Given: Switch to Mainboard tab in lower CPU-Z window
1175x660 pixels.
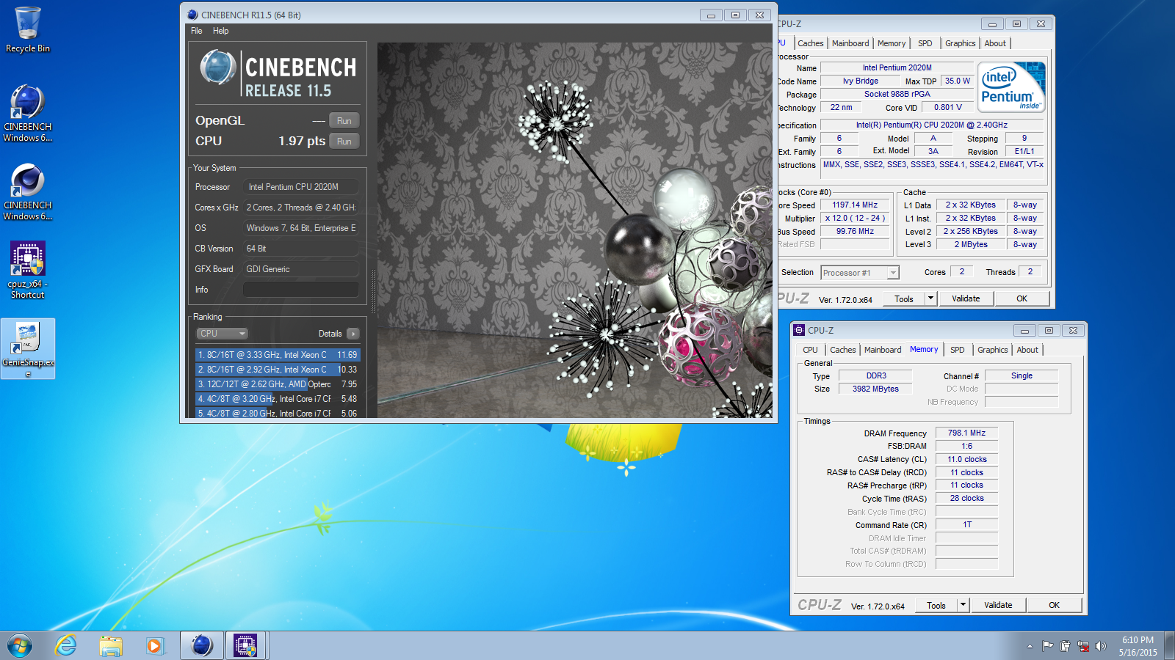Looking at the screenshot, I should coord(883,350).
